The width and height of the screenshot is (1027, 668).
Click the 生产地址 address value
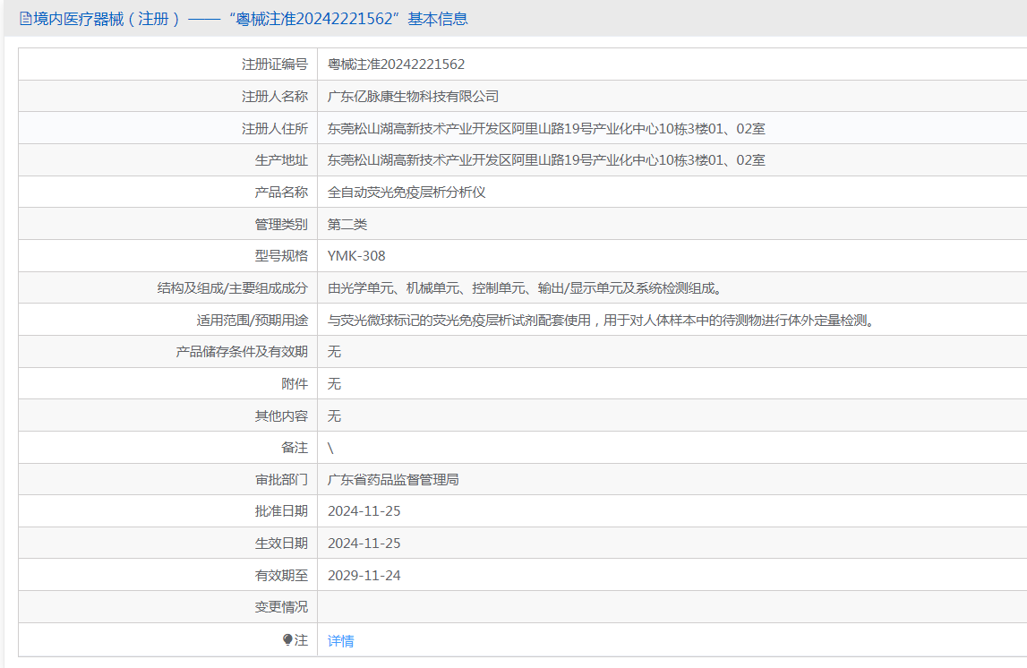coord(546,159)
